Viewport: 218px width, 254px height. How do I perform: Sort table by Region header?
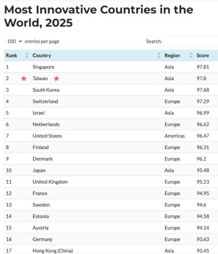coord(172,55)
